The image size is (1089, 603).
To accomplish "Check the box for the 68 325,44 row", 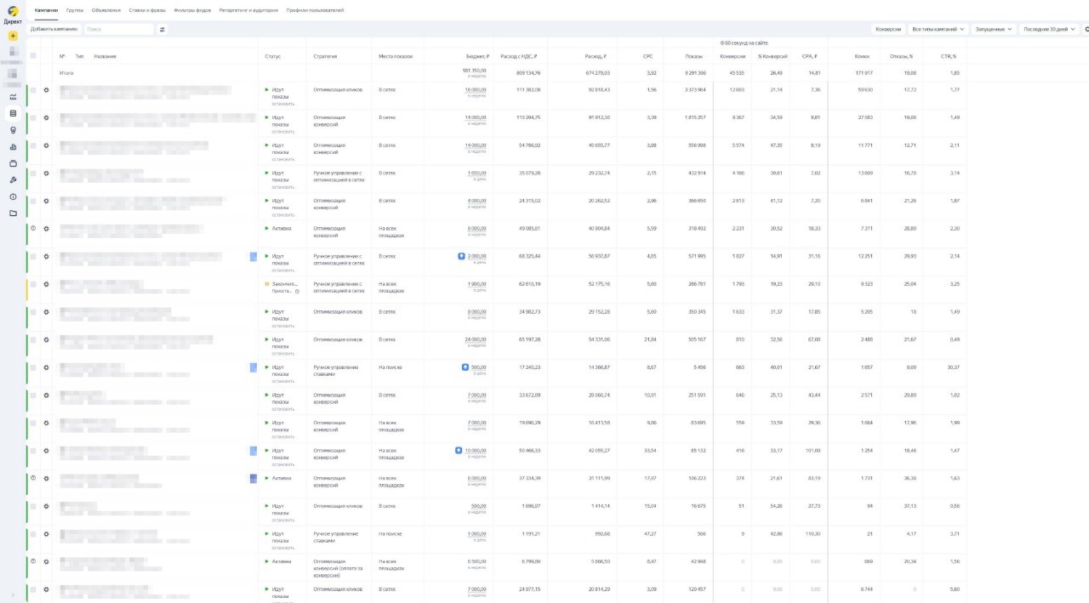I will tap(33, 256).
